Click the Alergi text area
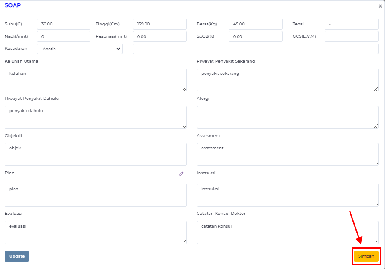 click(x=287, y=117)
